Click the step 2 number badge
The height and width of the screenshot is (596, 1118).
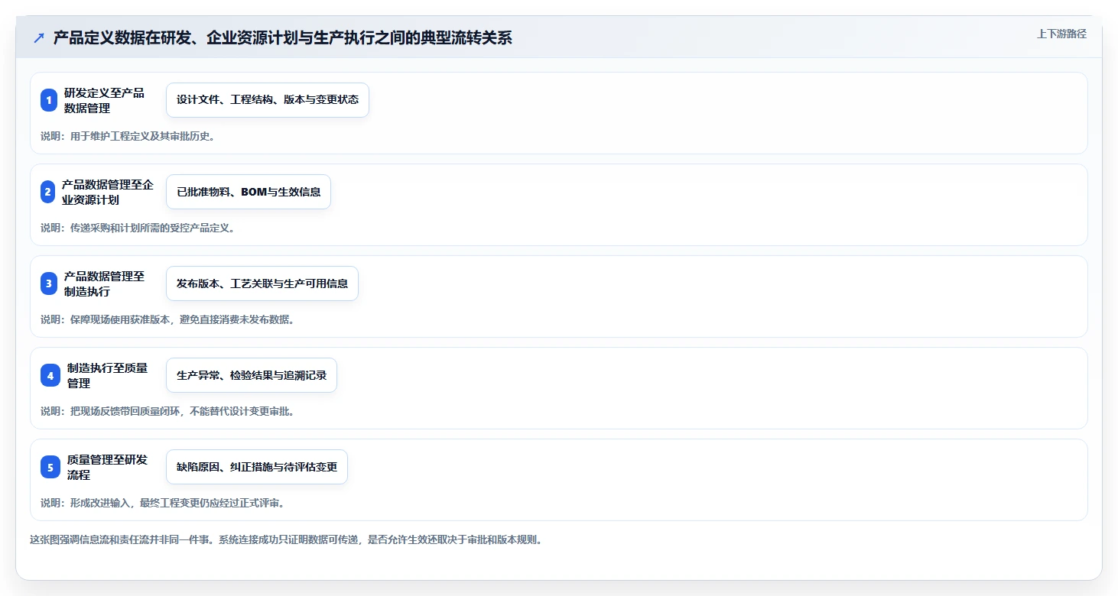[48, 192]
